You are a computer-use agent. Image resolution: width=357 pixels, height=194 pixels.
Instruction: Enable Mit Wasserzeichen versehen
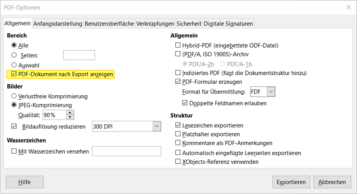coord(14,151)
